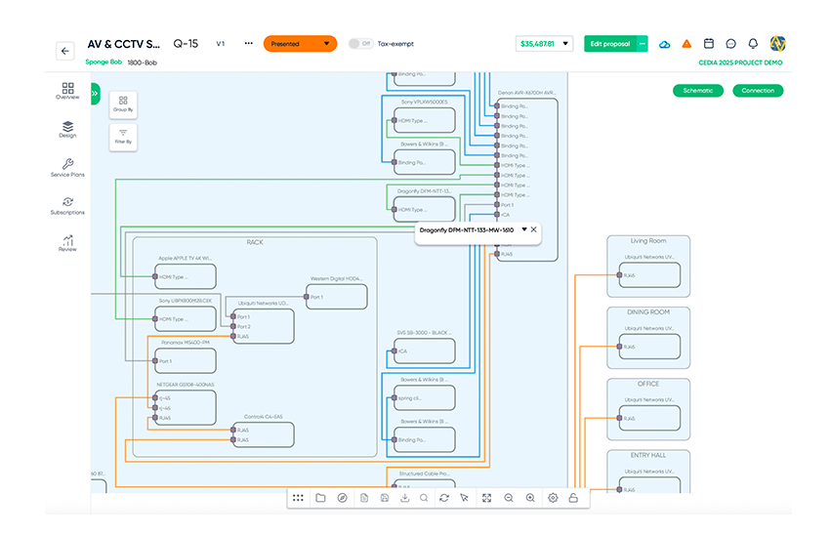Image resolution: width=830 pixels, height=537 pixels.
Task: Toggle the unlock padlock icon
Action: click(x=573, y=498)
